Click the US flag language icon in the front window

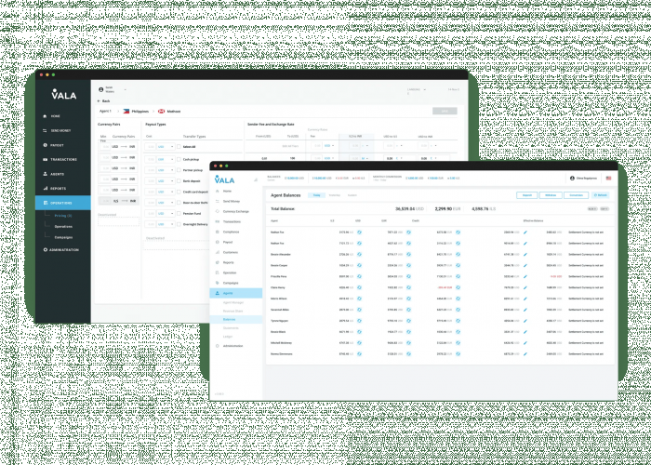[608, 179]
